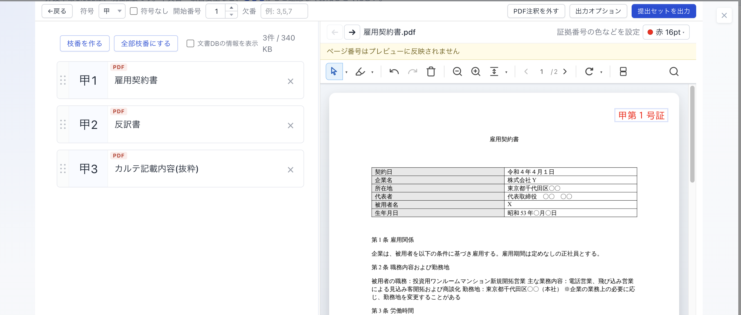Open 赤 16pt evidence number style dropdown

pyautogui.click(x=666, y=32)
